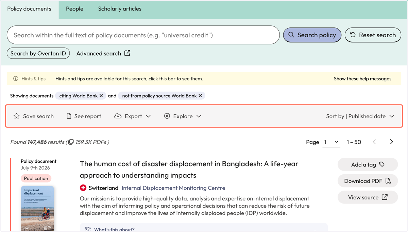Click the Switzerland flag icon
Viewport: 408px width, 232px height.
tap(83, 188)
